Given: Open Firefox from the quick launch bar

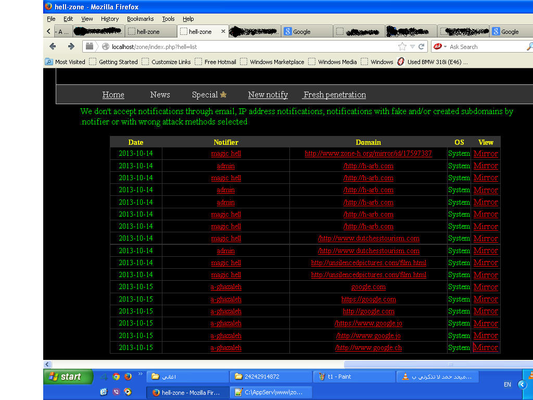Looking at the screenshot, I should [x=128, y=377].
